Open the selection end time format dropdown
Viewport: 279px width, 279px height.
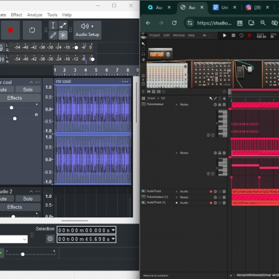coord(113,239)
